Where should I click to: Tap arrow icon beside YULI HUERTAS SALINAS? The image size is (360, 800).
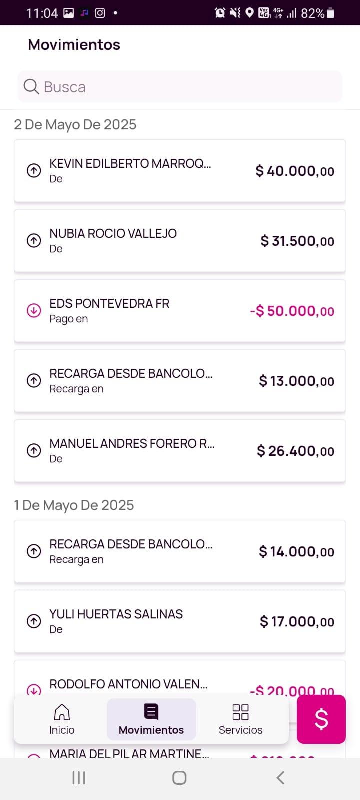click(x=34, y=621)
